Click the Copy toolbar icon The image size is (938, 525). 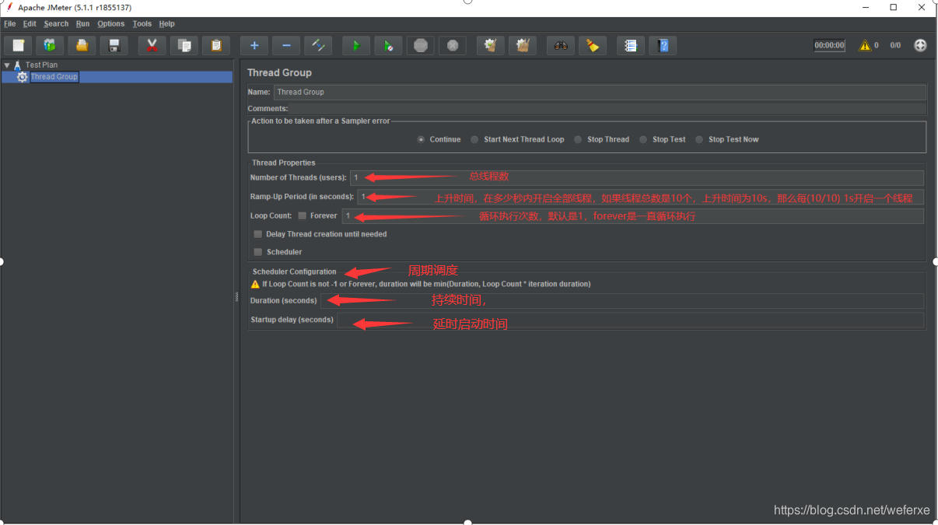tap(184, 45)
